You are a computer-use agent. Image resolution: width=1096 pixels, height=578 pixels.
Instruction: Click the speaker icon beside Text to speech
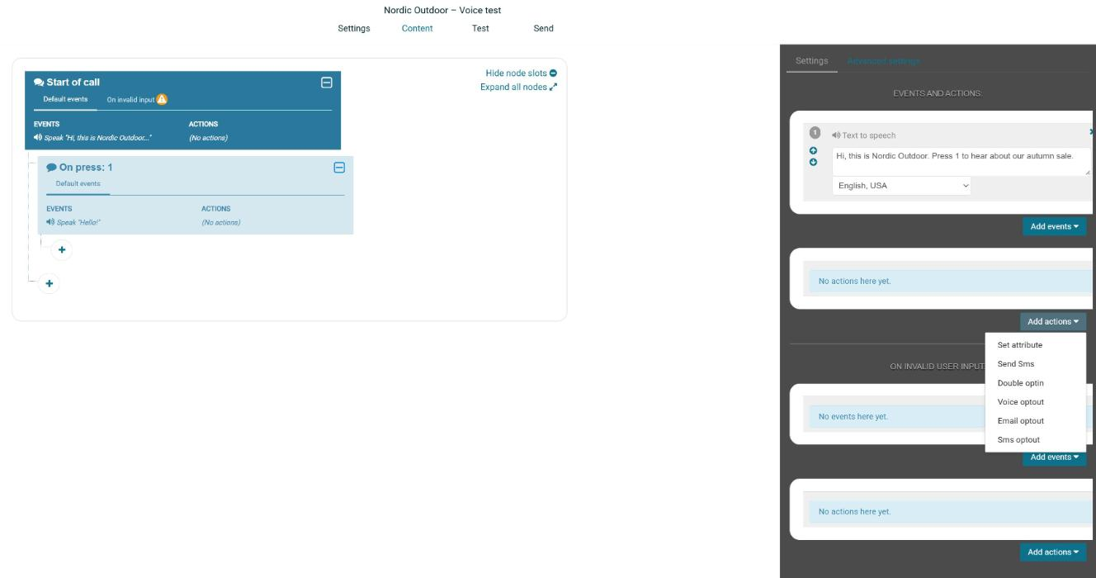(836, 135)
